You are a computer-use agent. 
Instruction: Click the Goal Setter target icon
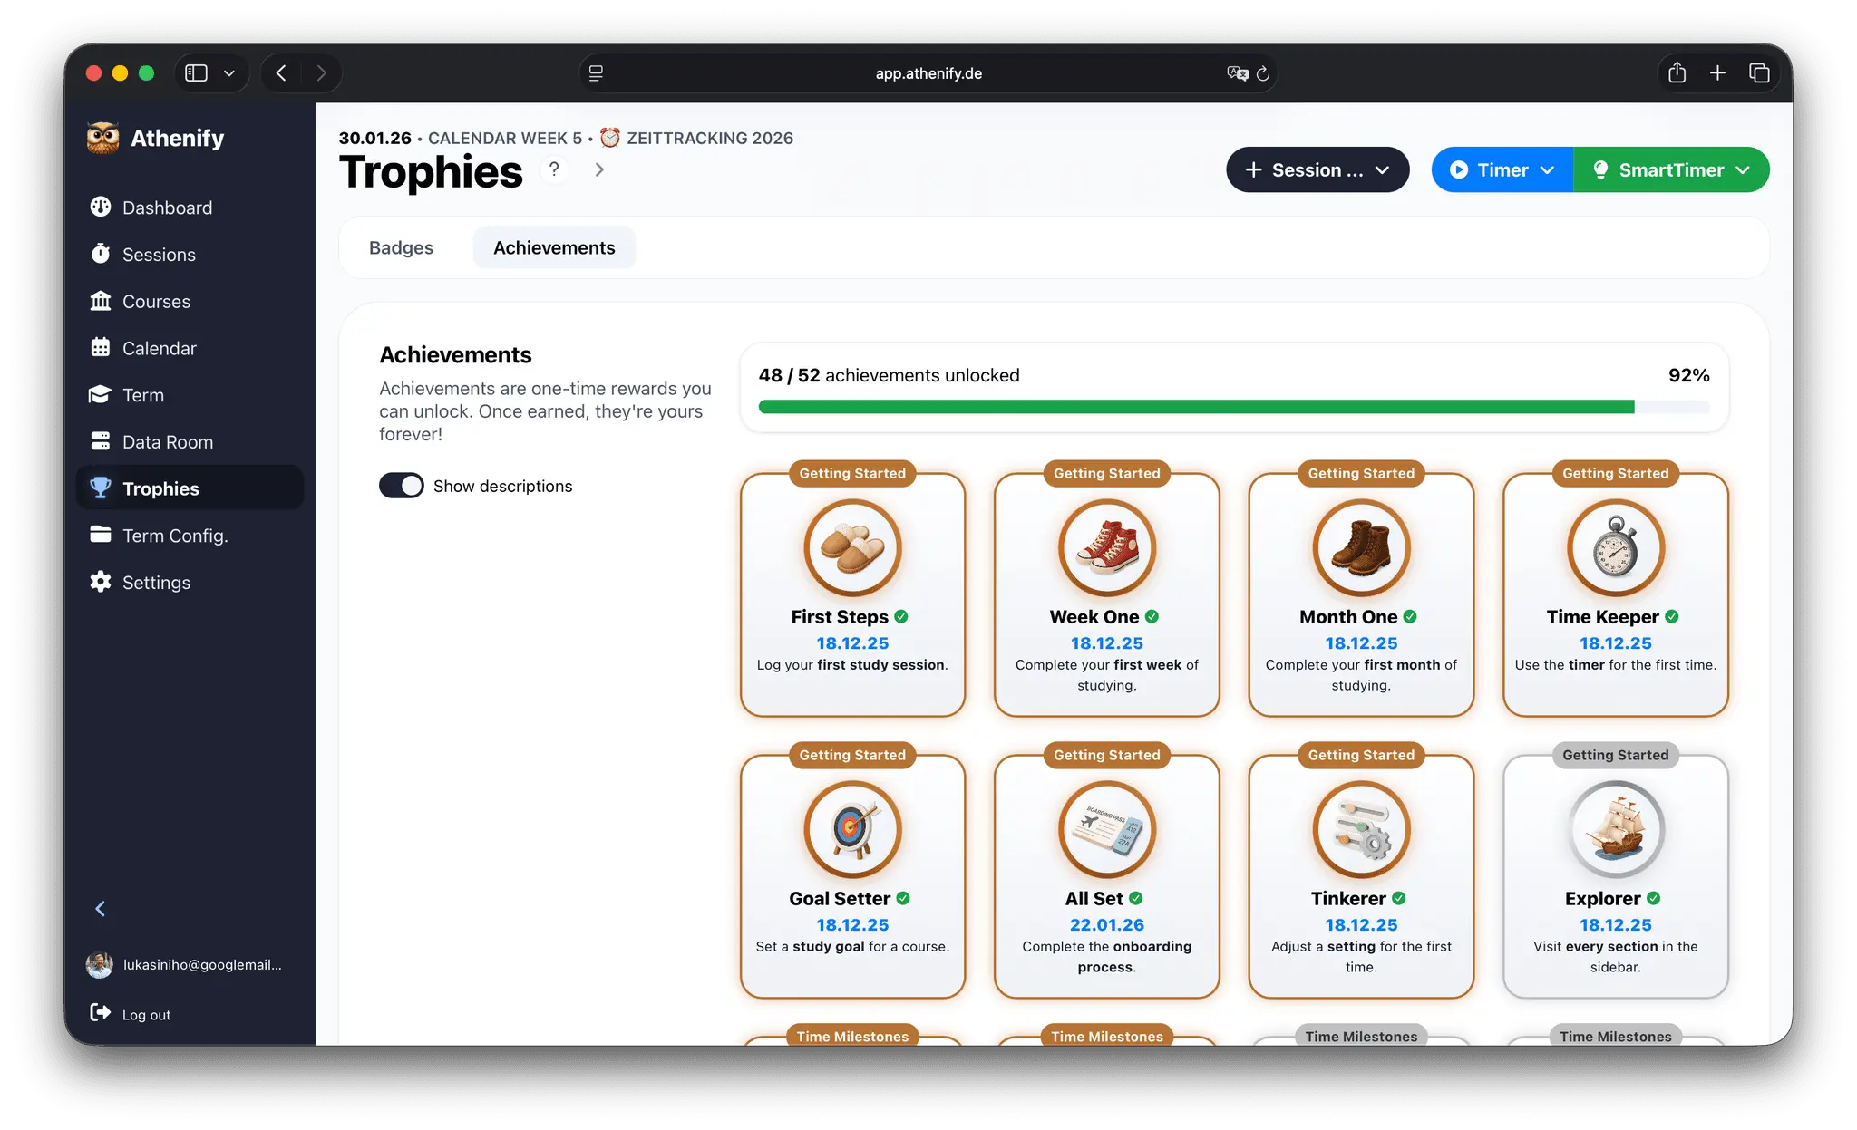(852, 830)
